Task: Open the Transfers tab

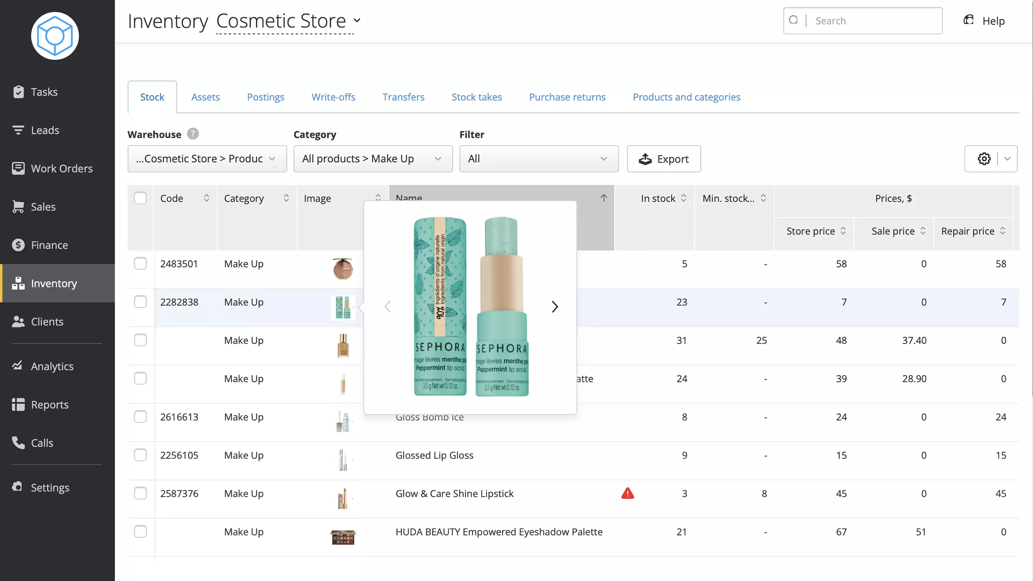Action: coord(404,97)
